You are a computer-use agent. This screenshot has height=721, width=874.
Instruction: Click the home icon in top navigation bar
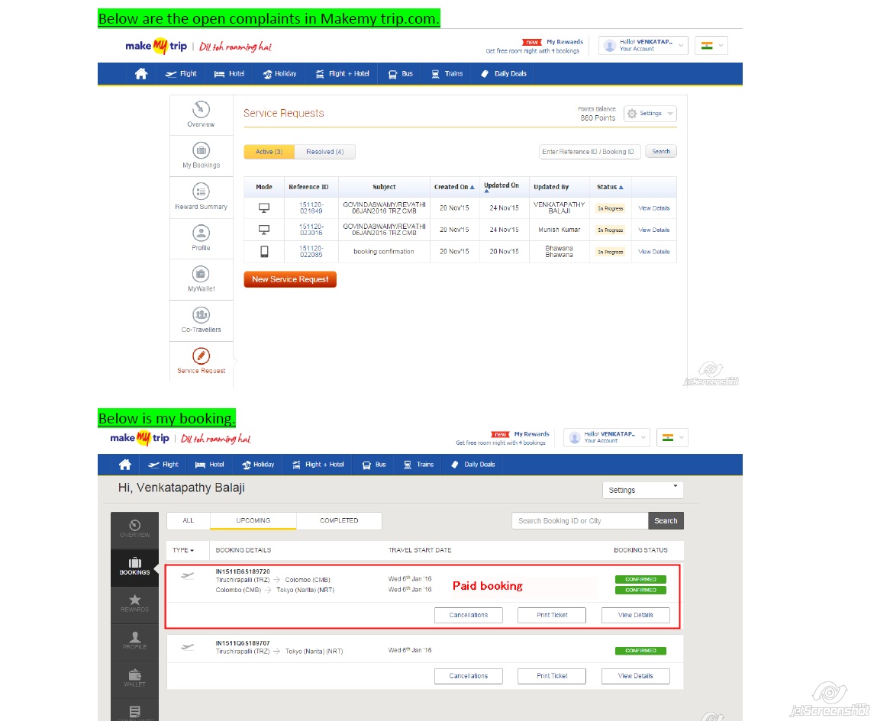(x=141, y=74)
